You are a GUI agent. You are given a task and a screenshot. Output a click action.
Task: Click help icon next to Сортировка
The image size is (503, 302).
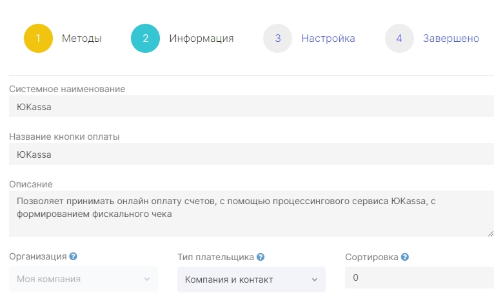pyautogui.click(x=405, y=257)
